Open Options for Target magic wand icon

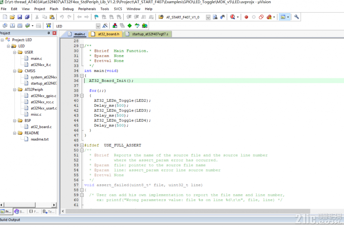pos(105,26)
